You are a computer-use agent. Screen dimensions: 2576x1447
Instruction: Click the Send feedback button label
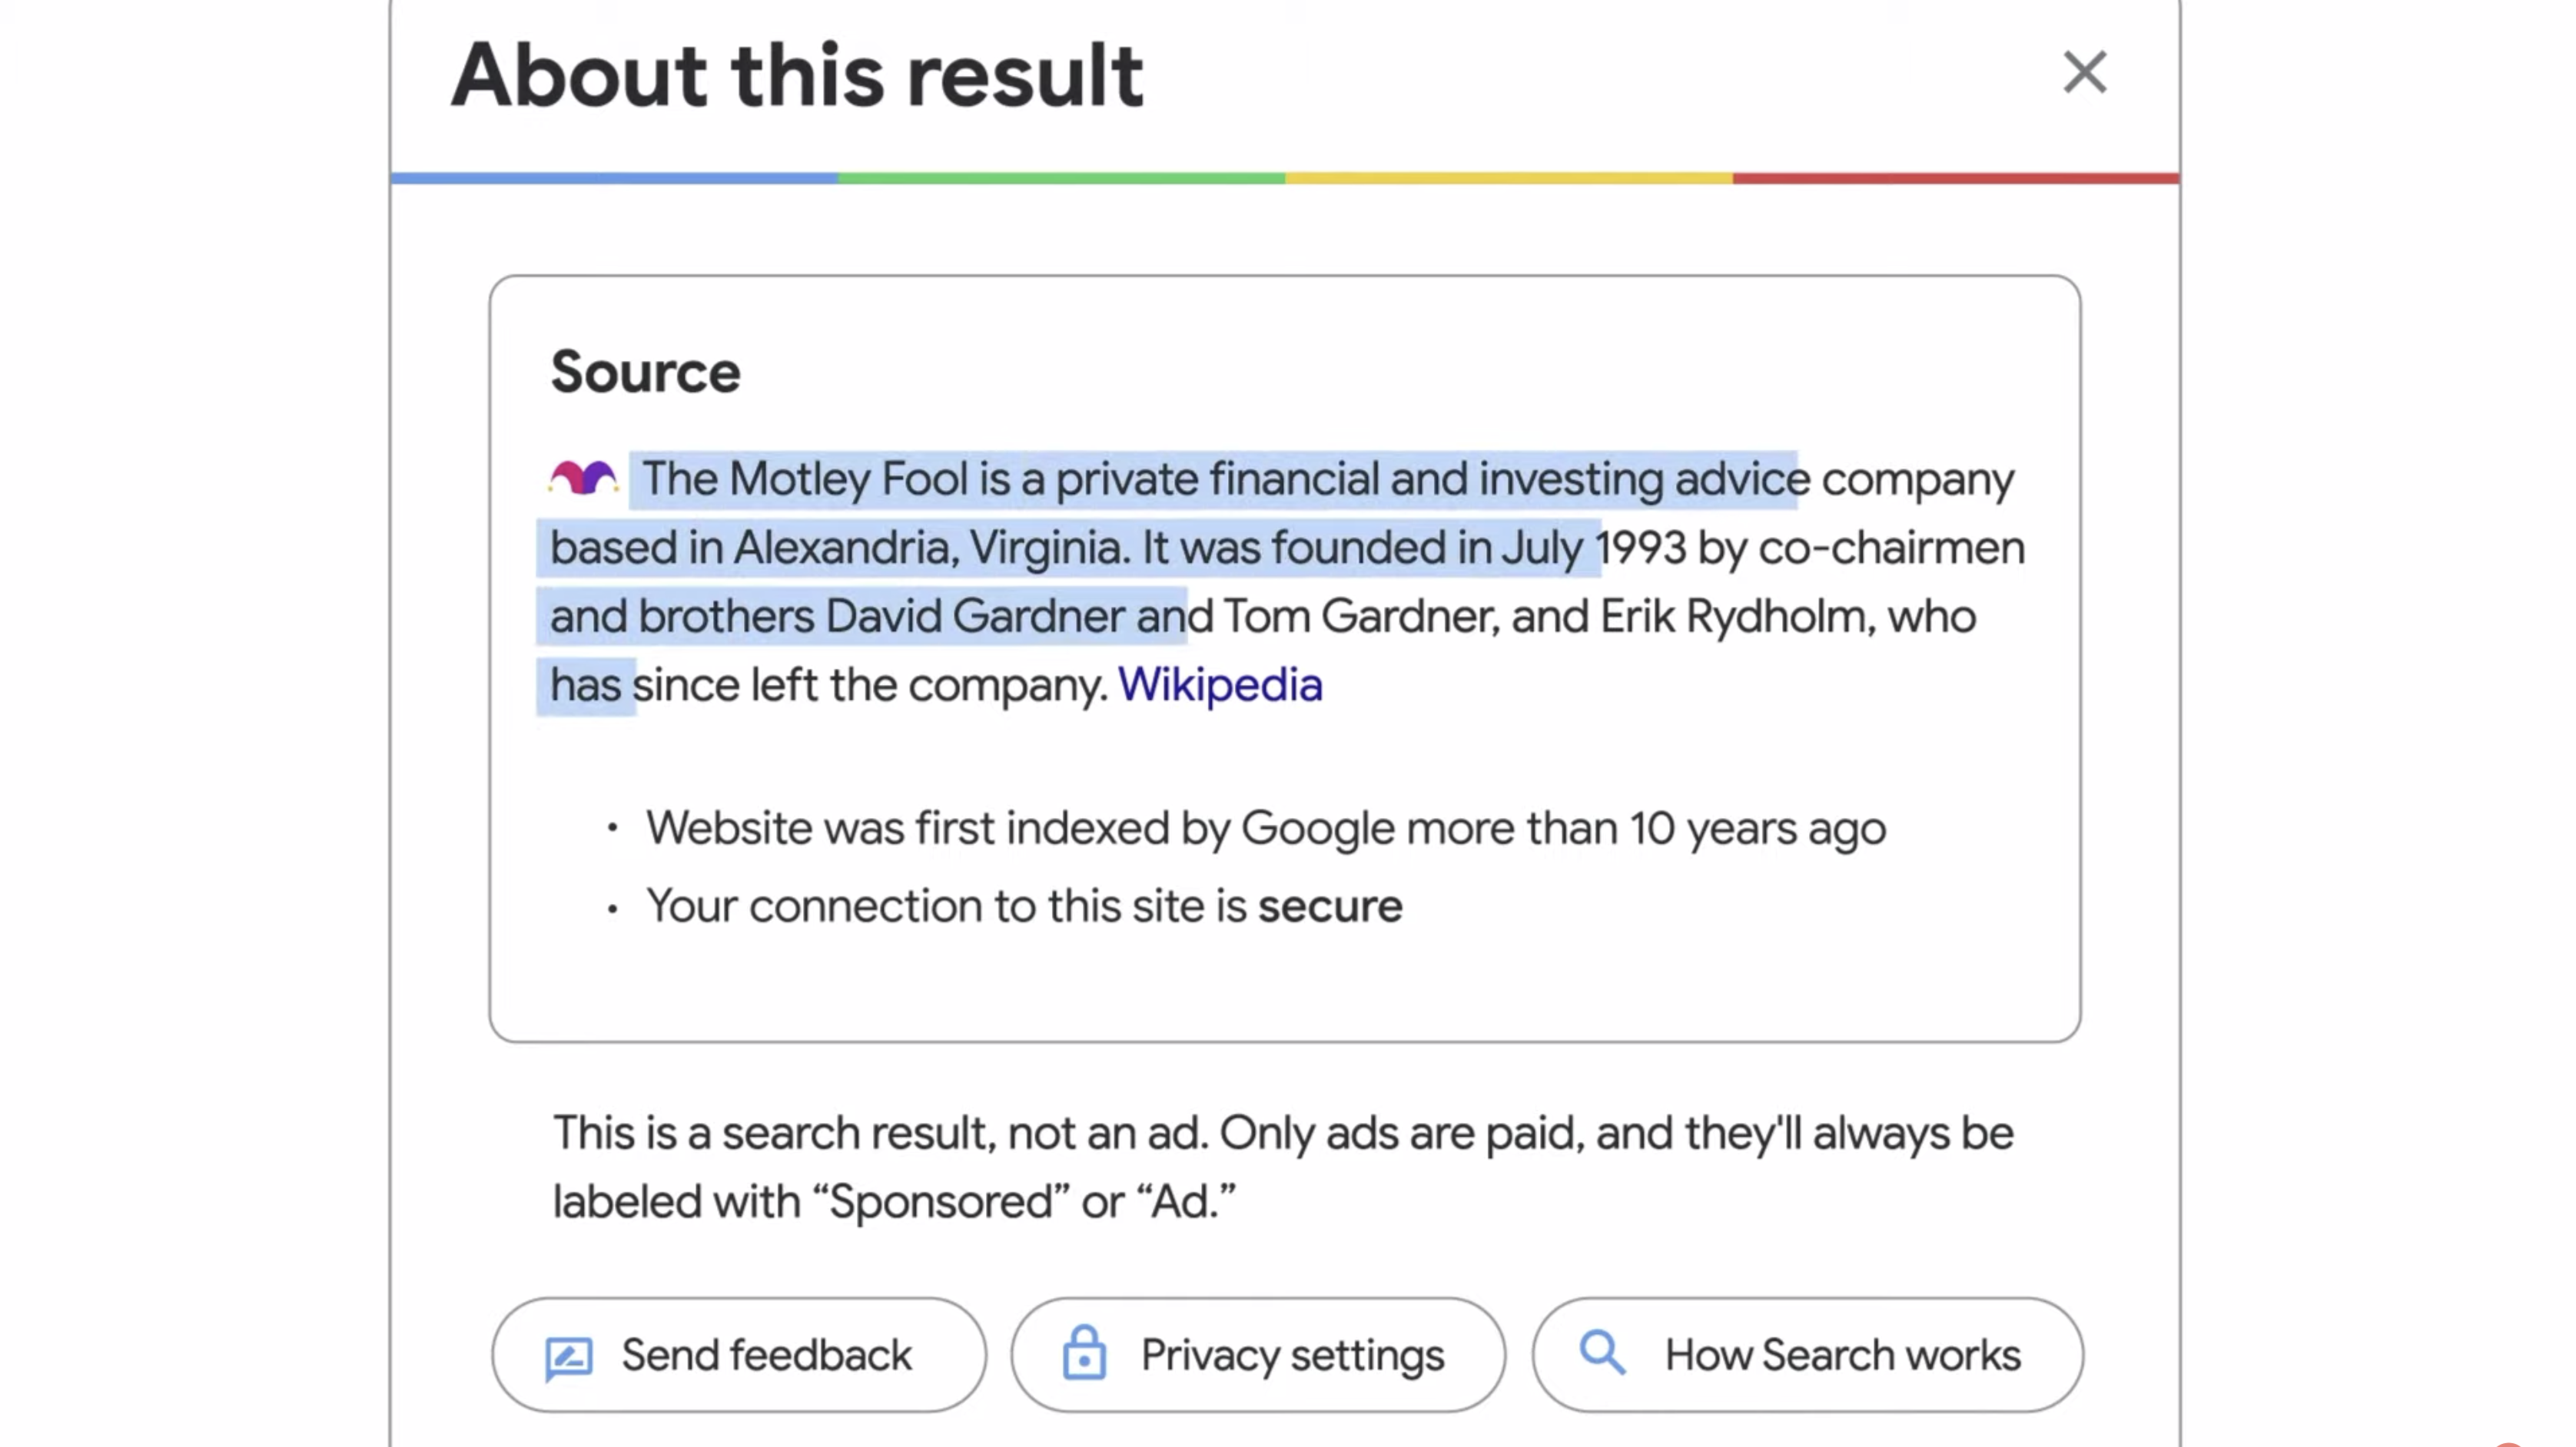point(766,1355)
